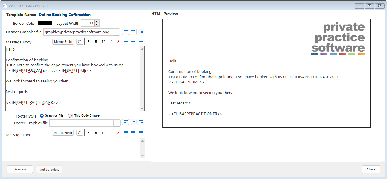Click the Message Foot scrollbar up arrow
Viewport: 387px width, 180px height.
pyautogui.click(x=142, y=141)
